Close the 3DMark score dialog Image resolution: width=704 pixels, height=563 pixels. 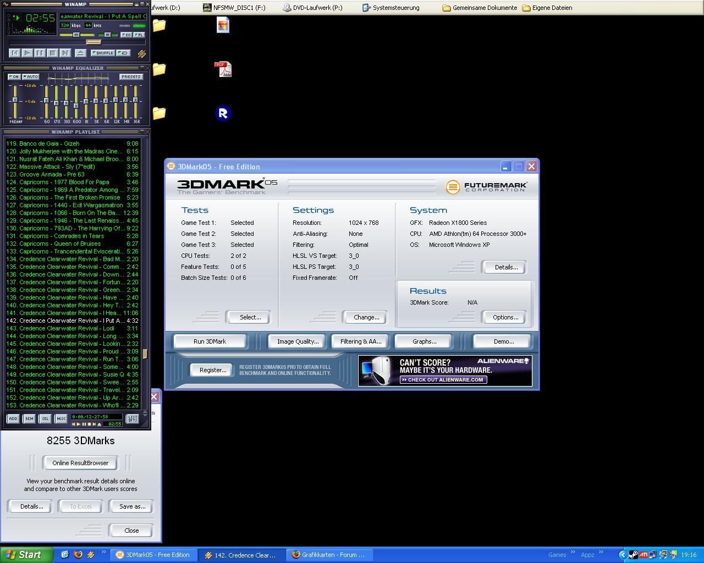tap(131, 531)
